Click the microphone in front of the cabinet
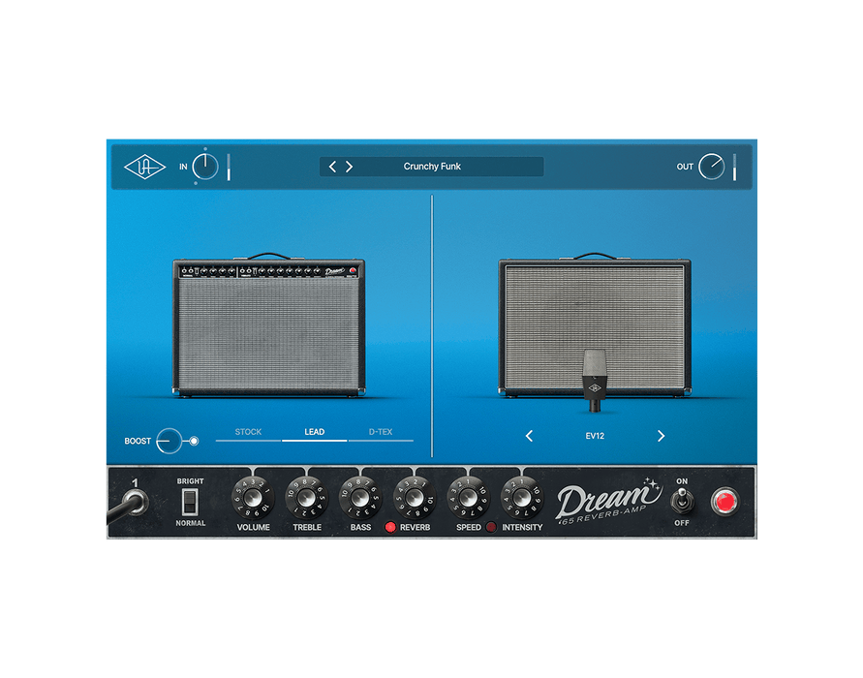Viewport: 863px width, 678px height. pos(594,375)
